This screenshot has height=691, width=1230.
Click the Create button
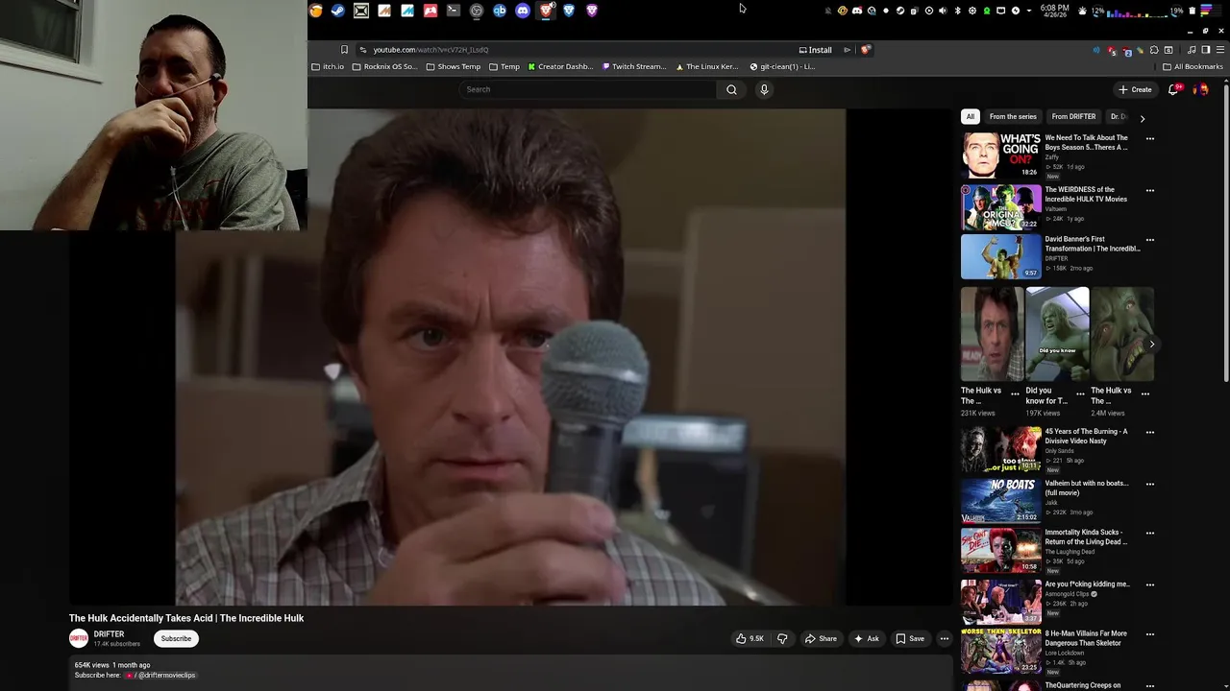pyautogui.click(x=1135, y=89)
